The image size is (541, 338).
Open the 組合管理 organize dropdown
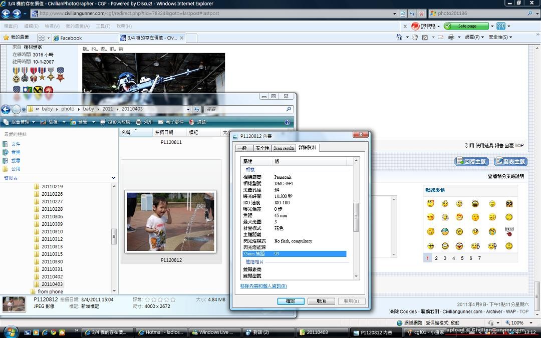click(19, 122)
